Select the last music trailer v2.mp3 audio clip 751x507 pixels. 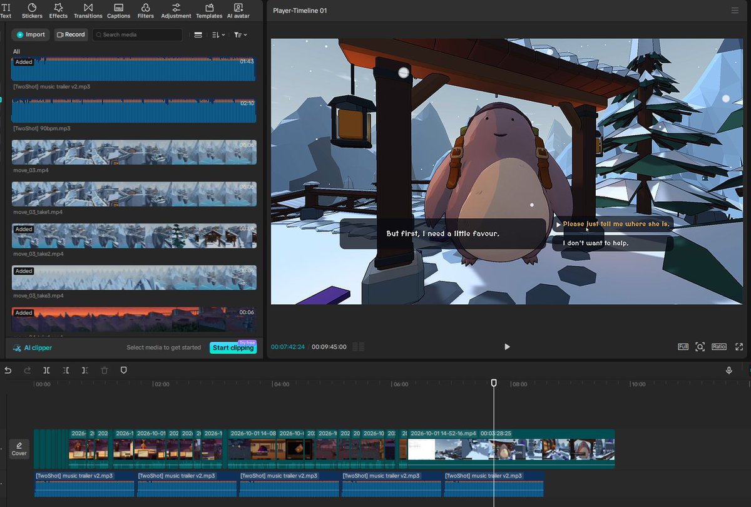pyautogui.click(x=494, y=484)
